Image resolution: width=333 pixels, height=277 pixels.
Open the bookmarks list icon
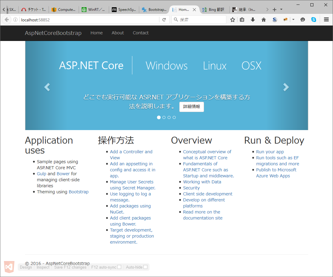click(x=242, y=20)
